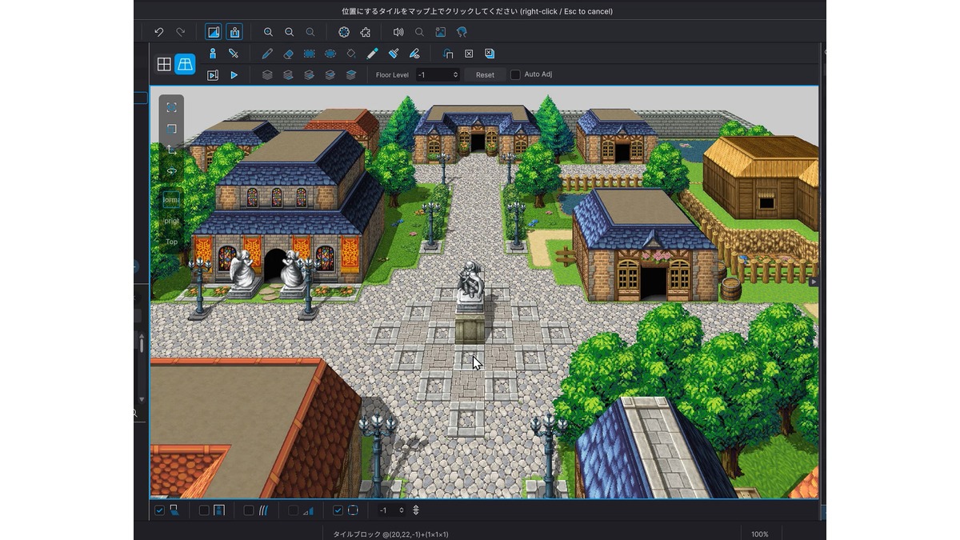Select the second layer stack icon
The width and height of the screenshot is (960, 540).
pyautogui.click(x=288, y=75)
